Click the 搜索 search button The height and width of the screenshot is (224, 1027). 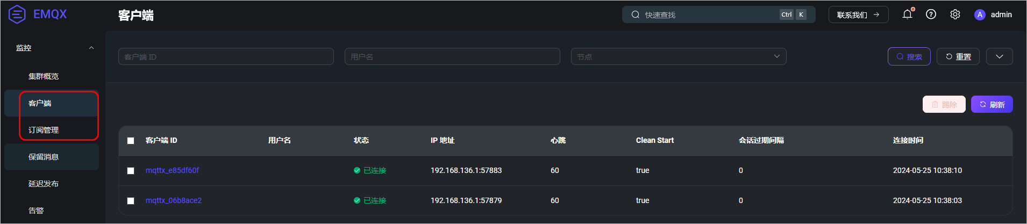909,56
